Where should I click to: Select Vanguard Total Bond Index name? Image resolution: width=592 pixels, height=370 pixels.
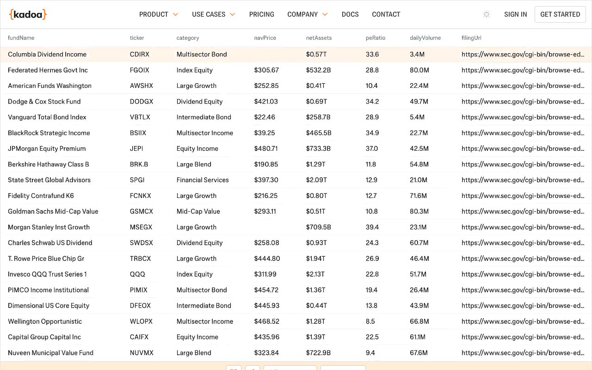[x=47, y=117]
